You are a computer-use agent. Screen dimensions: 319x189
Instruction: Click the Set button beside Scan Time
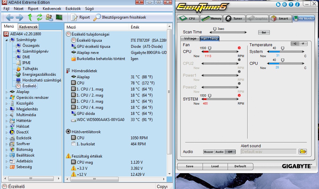(x=264, y=32)
